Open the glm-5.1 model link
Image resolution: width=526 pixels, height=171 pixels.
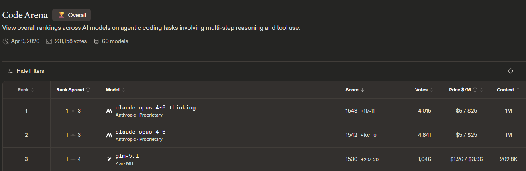127,156
